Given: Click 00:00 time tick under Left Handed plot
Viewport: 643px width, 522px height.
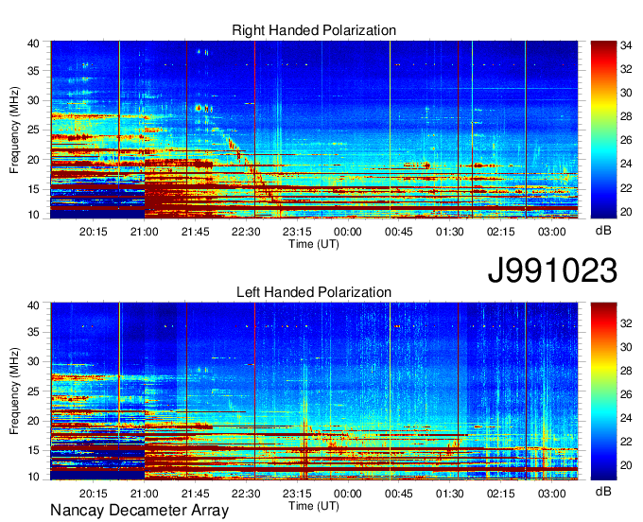Looking at the screenshot, I should click(348, 494).
